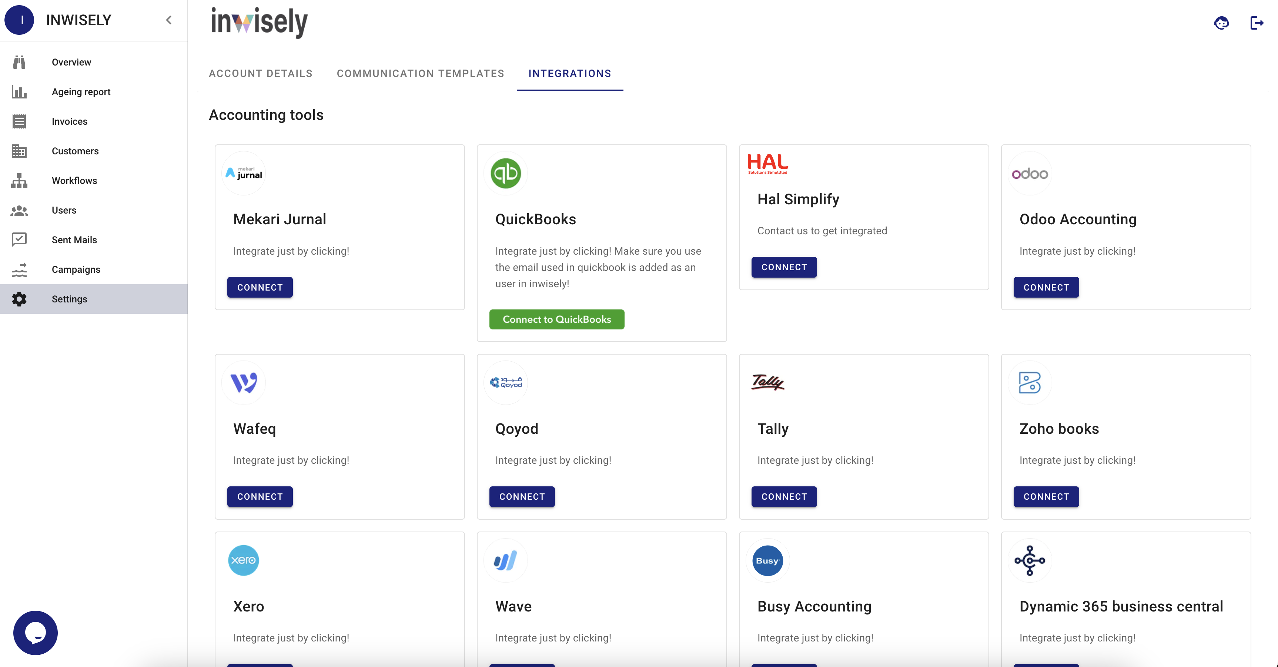This screenshot has width=1278, height=667.
Task: Select the Integrations tab
Action: point(569,73)
